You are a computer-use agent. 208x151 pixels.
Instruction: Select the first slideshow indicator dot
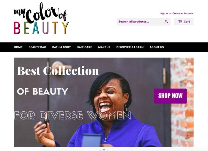100,150
